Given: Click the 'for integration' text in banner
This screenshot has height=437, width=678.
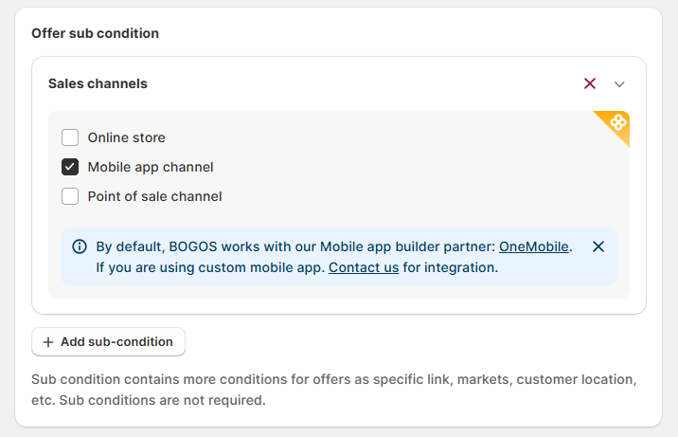Looking at the screenshot, I should [x=450, y=267].
